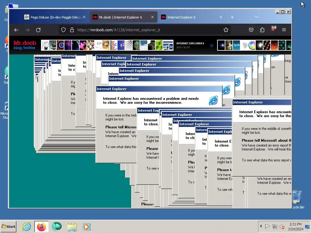Open the uBlock icon showing 14
311x233 pixels.
click(273, 29)
